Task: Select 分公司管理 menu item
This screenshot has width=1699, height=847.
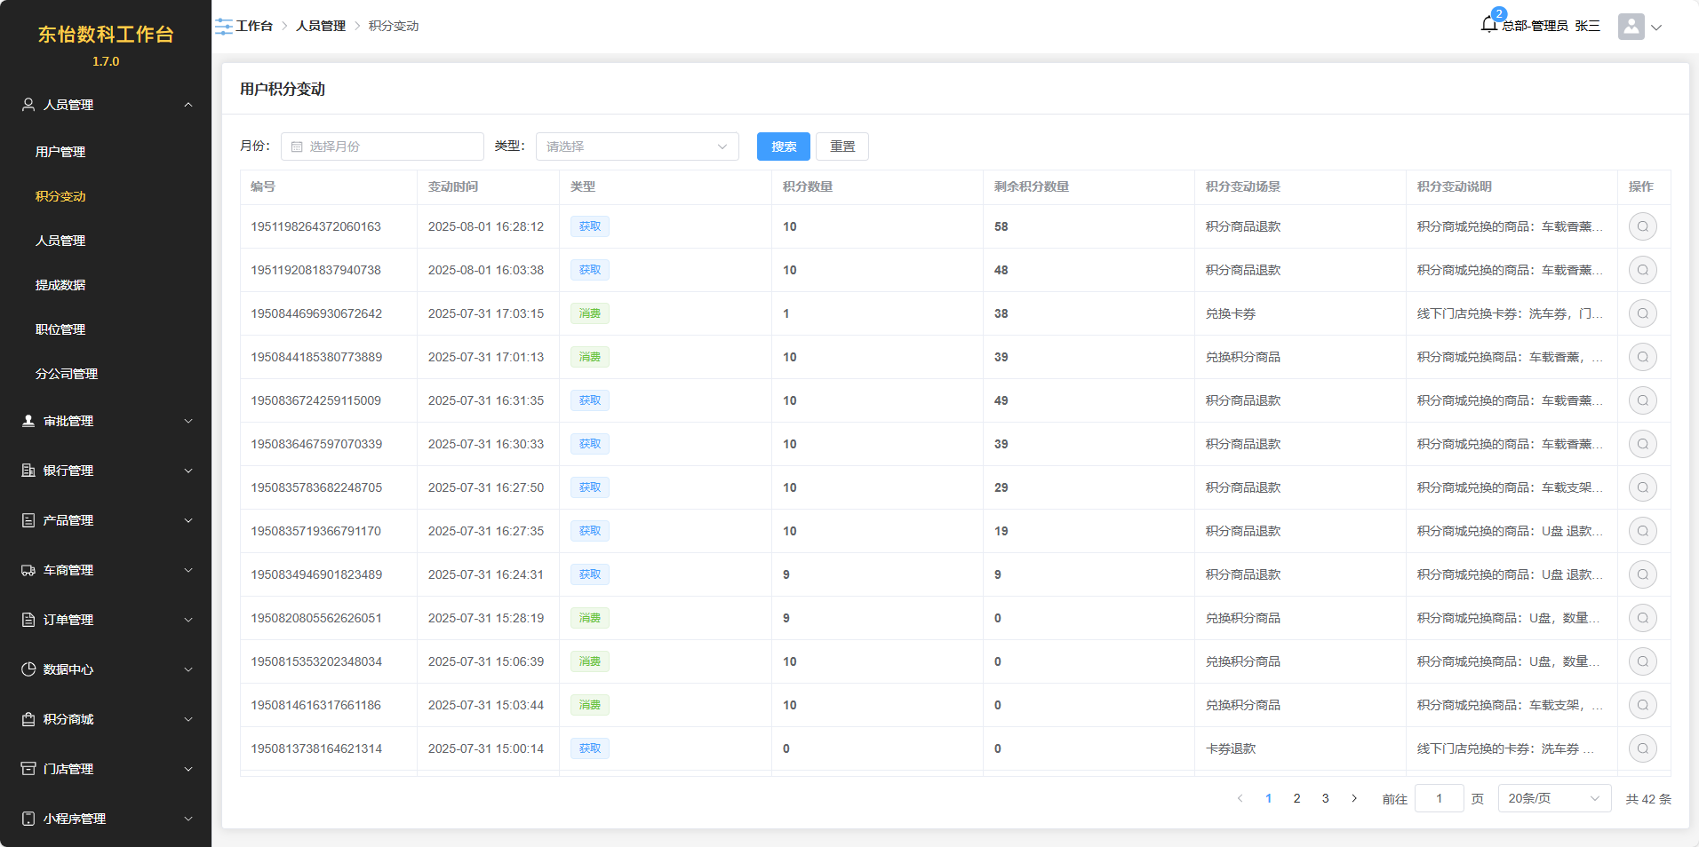Action: pyautogui.click(x=67, y=374)
